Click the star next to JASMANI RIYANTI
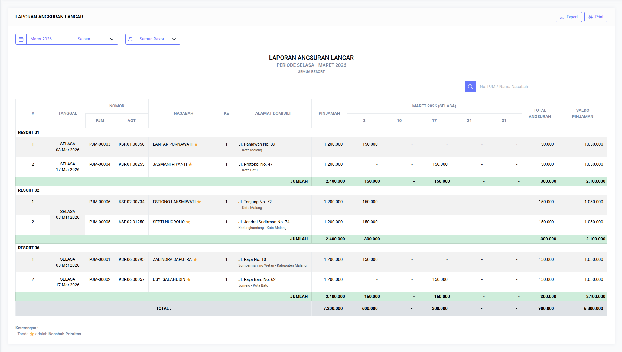 pos(190,164)
